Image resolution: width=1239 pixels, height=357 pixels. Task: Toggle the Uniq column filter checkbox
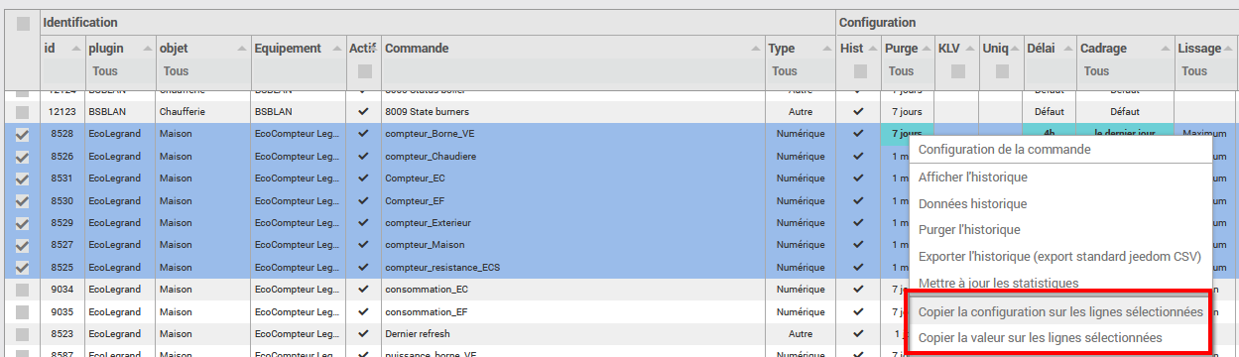point(1002,71)
